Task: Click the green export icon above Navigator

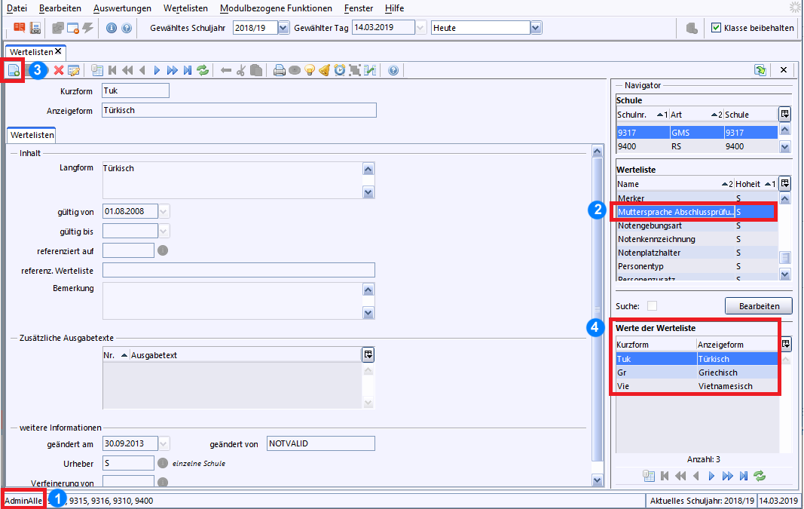Action: click(x=760, y=70)
